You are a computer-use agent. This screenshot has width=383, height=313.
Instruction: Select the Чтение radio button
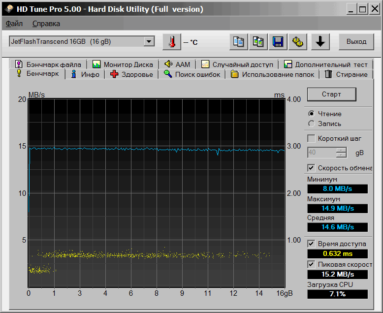coord(311,114)
